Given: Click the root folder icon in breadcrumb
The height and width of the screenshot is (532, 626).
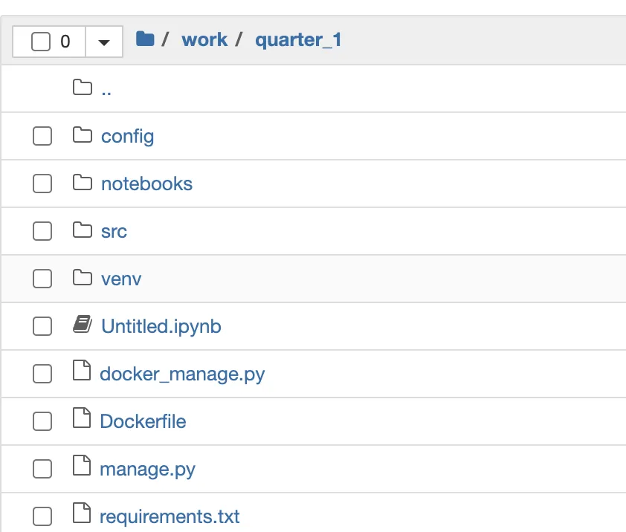Looking at the screenshot, I should coord(145,39).
